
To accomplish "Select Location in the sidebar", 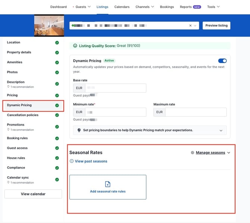I will (x=33, y=43).
